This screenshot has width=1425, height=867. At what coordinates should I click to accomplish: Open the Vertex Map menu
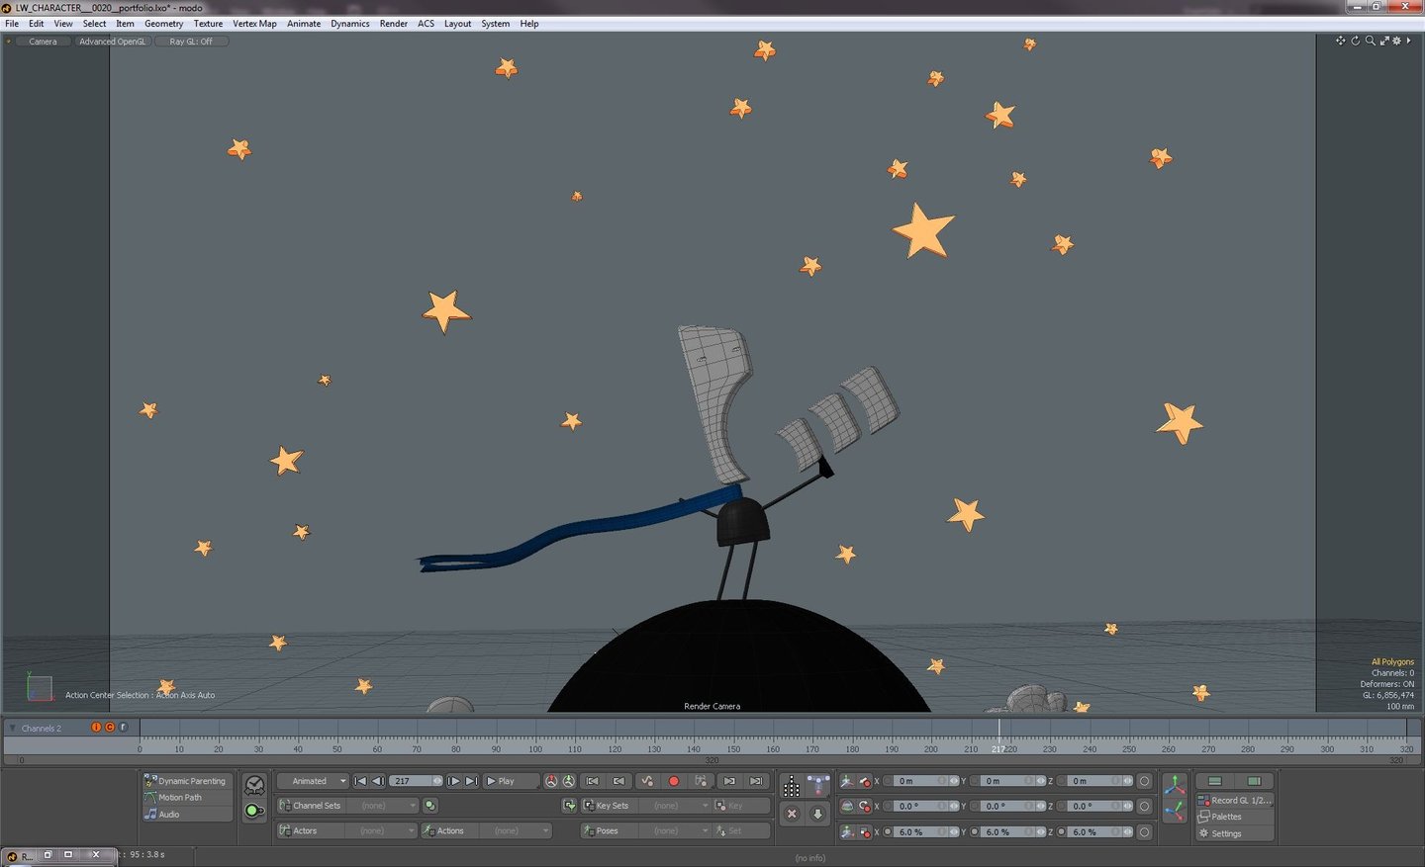[254, 24]
